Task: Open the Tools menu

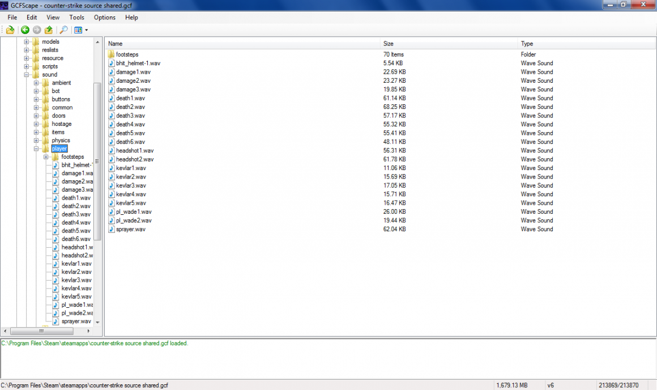Action: tap(76, 18)
